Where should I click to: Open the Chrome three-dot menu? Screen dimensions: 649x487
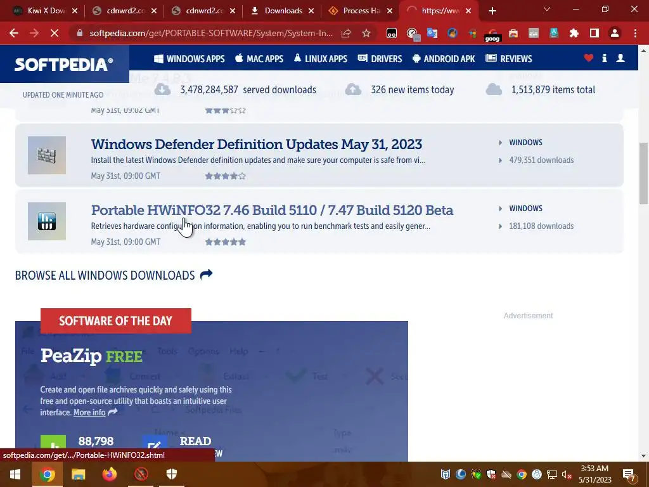(x=635, y=33)
